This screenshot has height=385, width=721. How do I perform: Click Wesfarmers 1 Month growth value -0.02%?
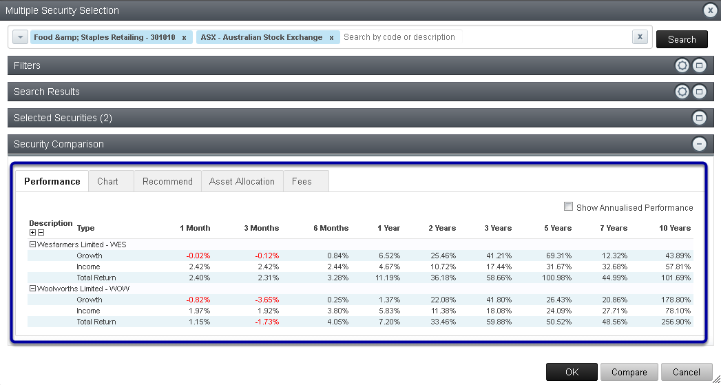click(x=198, y=256)
